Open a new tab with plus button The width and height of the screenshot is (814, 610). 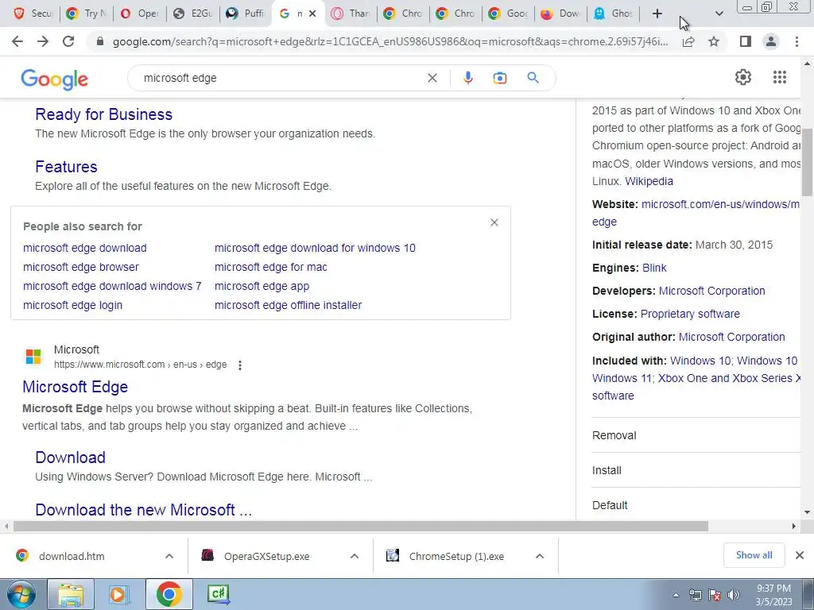[657, 14]
